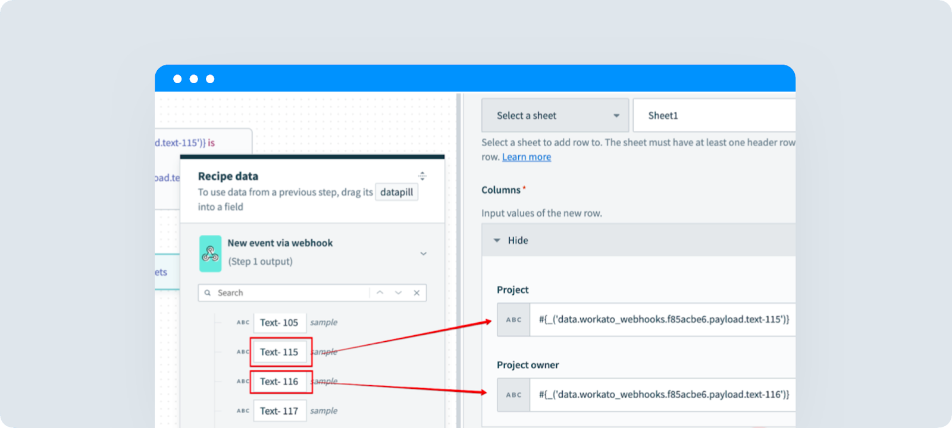This screenshot has width=952, height=428.
Task: Click the (Step 1 output) label
Action: (x=260, y=262)
